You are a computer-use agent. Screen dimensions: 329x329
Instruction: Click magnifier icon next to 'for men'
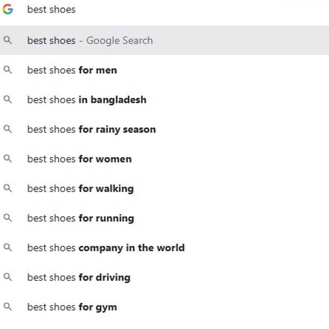[8, 70]
